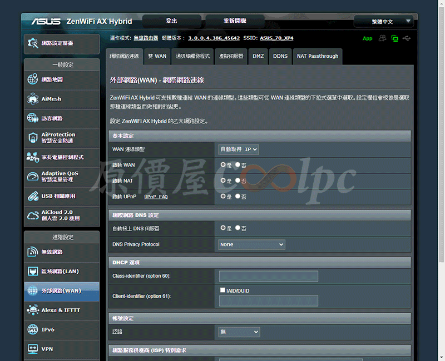Viewport: 445px width, 361px height.
Task: Switch to the 網際網路連線 tab
Action: 124,57
